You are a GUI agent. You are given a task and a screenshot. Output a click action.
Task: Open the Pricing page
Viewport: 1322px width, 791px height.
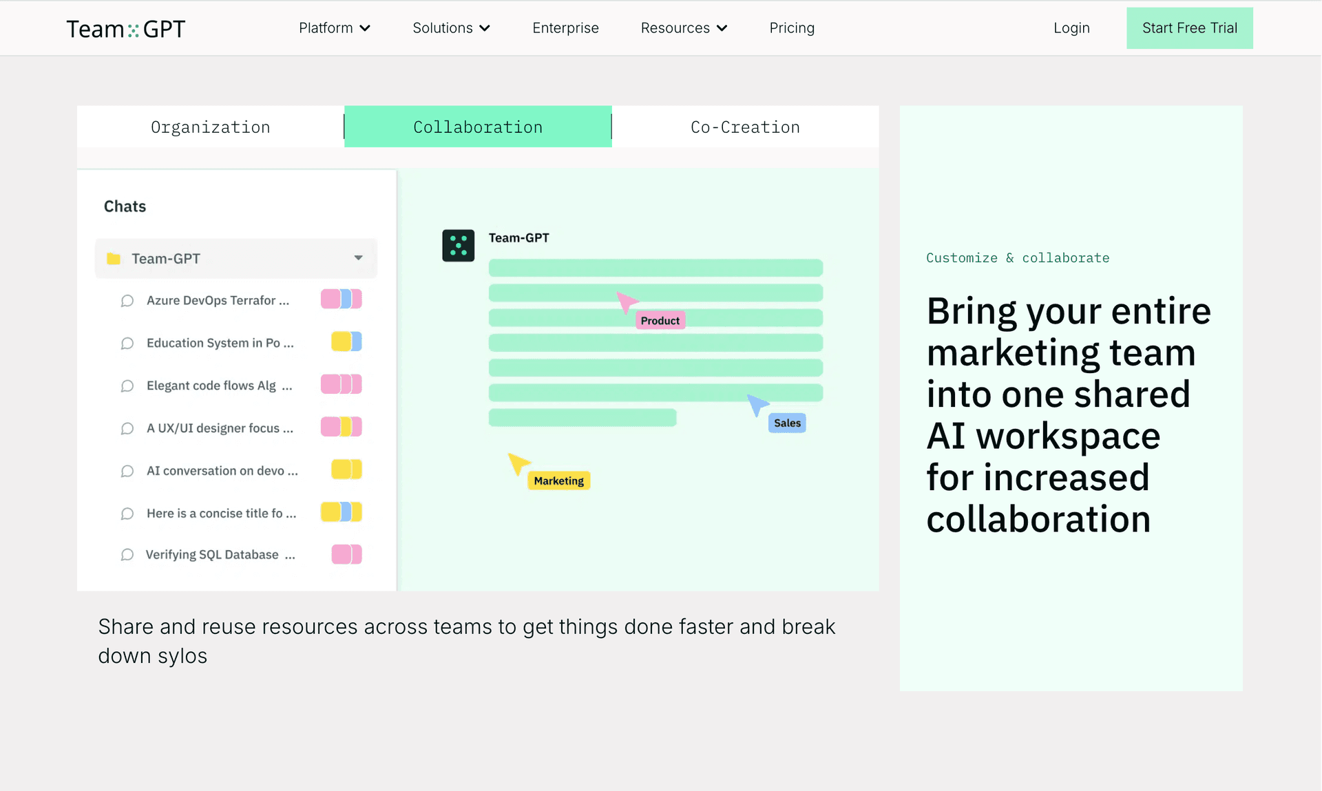pyautogui.click(x=792, y=28)
